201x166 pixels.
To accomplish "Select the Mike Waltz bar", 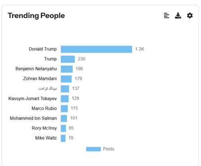I will (63, 138).
